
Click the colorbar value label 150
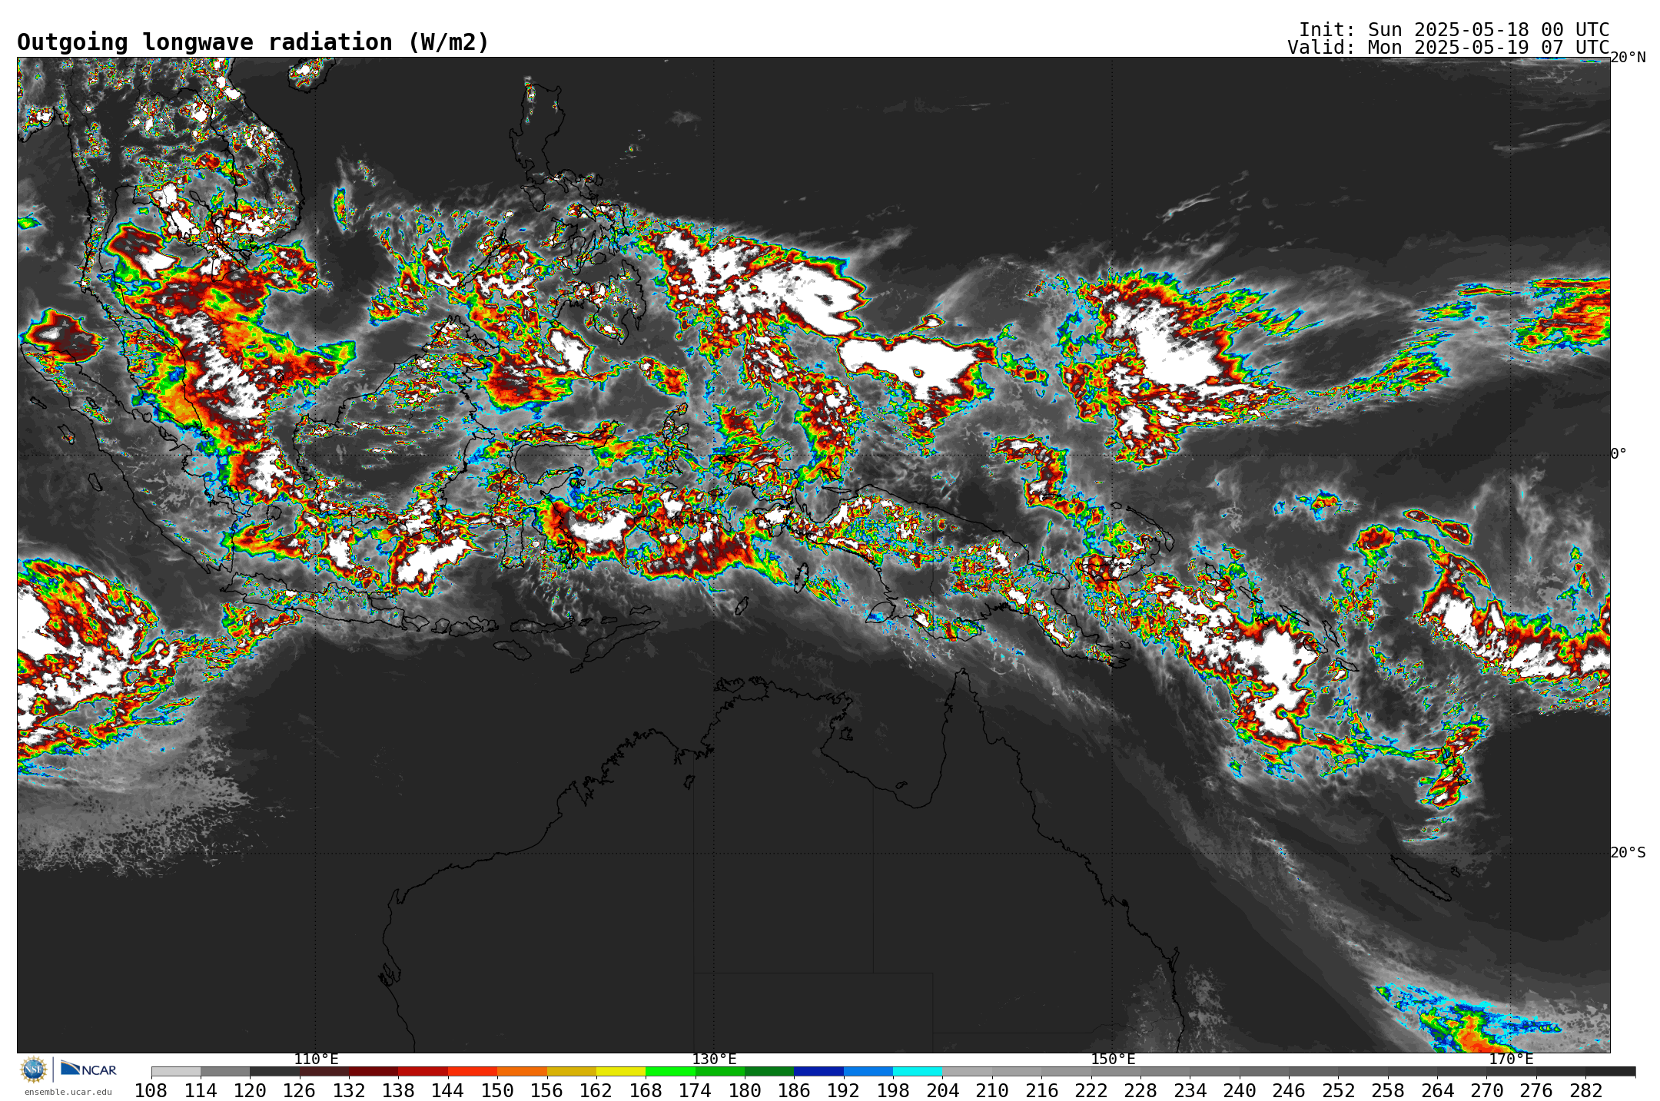pos(497,1090)
